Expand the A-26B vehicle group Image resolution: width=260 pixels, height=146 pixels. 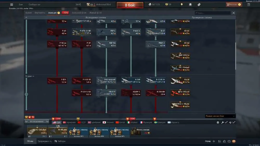131,81
